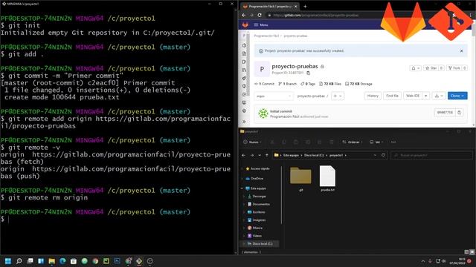Select Disco local (C:) in the navigation pane
The width and height of the screenshot is (476, 267).
point(260,244)
